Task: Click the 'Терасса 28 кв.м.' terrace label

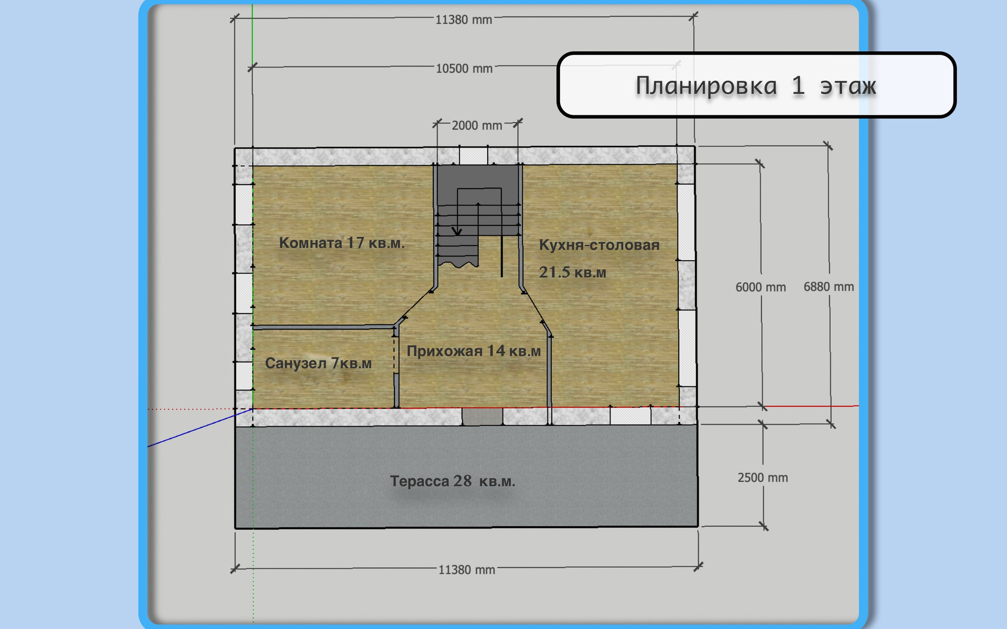Action: 452,481
